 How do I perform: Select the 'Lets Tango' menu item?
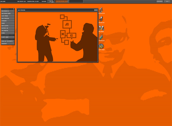click(x=8, y=16)
